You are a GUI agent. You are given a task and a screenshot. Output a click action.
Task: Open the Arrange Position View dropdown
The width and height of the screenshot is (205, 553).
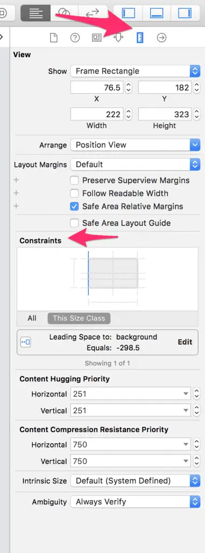pos(136,145)
